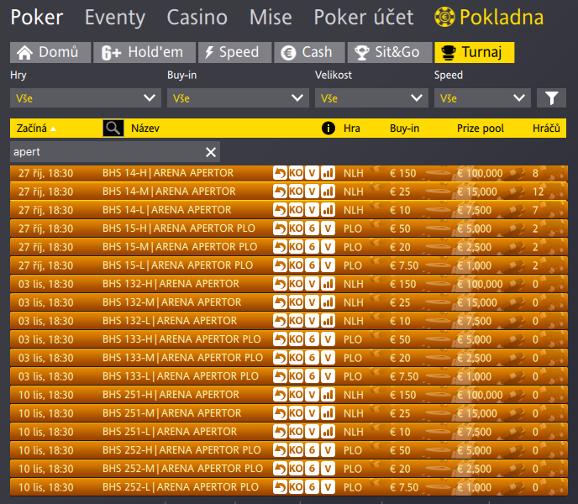Image resolution: width=578 pixels, height=504 pixels.
Task: Open the Velikost dropdown
Action: pyautogui.click(x=370, y=98)
